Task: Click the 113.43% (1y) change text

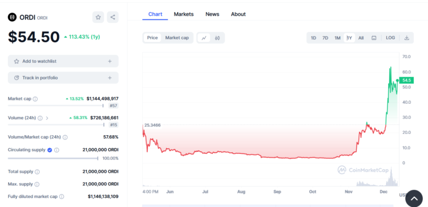Action: (x=82, y=37)
